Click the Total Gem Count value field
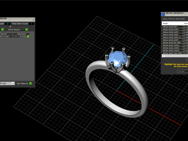 (x=31, y=23)
